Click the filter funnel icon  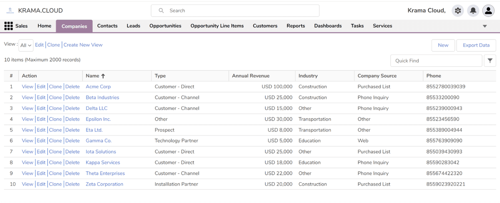(490, 61)
